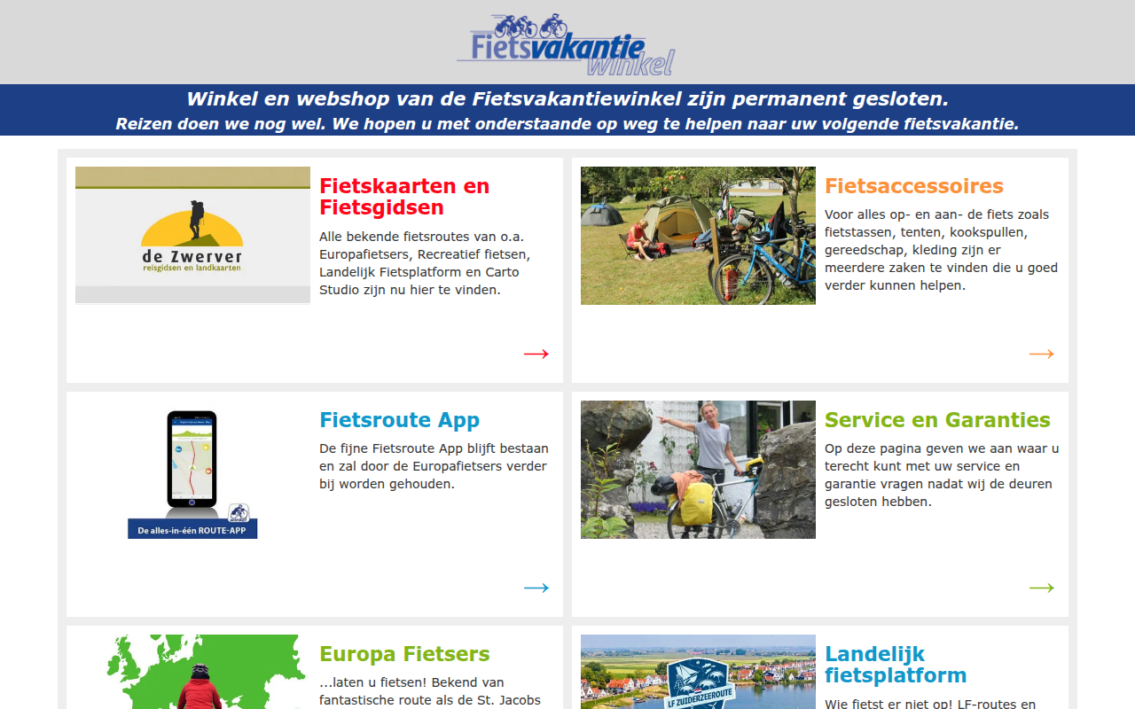The width and height of the screenshot is (1135, 709).
Task: Click the orange arrow in Fietsaccessoires card
Action: (x=1042, y=354)
